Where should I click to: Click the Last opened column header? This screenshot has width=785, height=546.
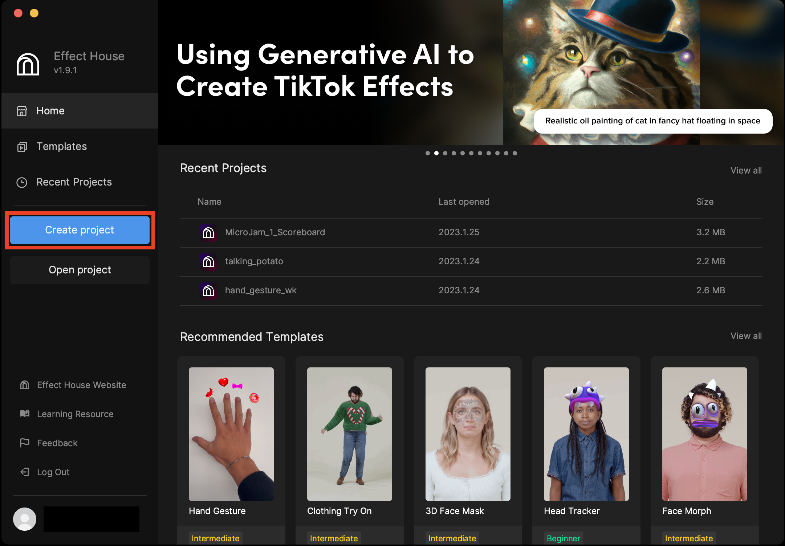tap(464, 202)
